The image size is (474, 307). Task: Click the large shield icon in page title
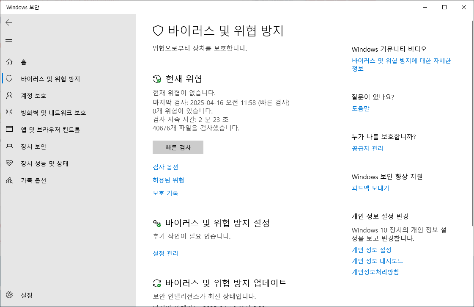pos(158,31)
